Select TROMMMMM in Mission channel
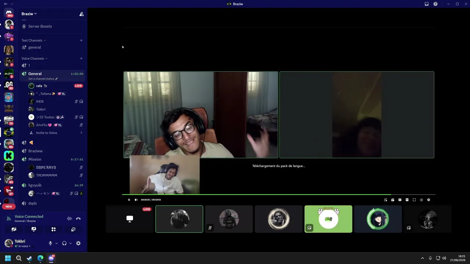This screenshot has height=264, width=470. (x=56, y=175)
